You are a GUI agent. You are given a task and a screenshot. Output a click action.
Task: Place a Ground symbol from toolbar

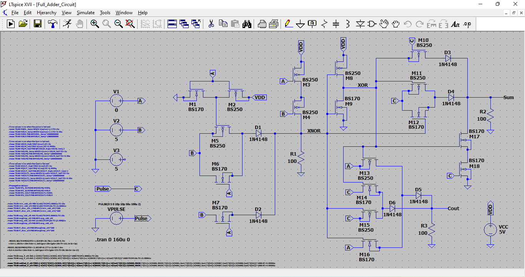300,24
